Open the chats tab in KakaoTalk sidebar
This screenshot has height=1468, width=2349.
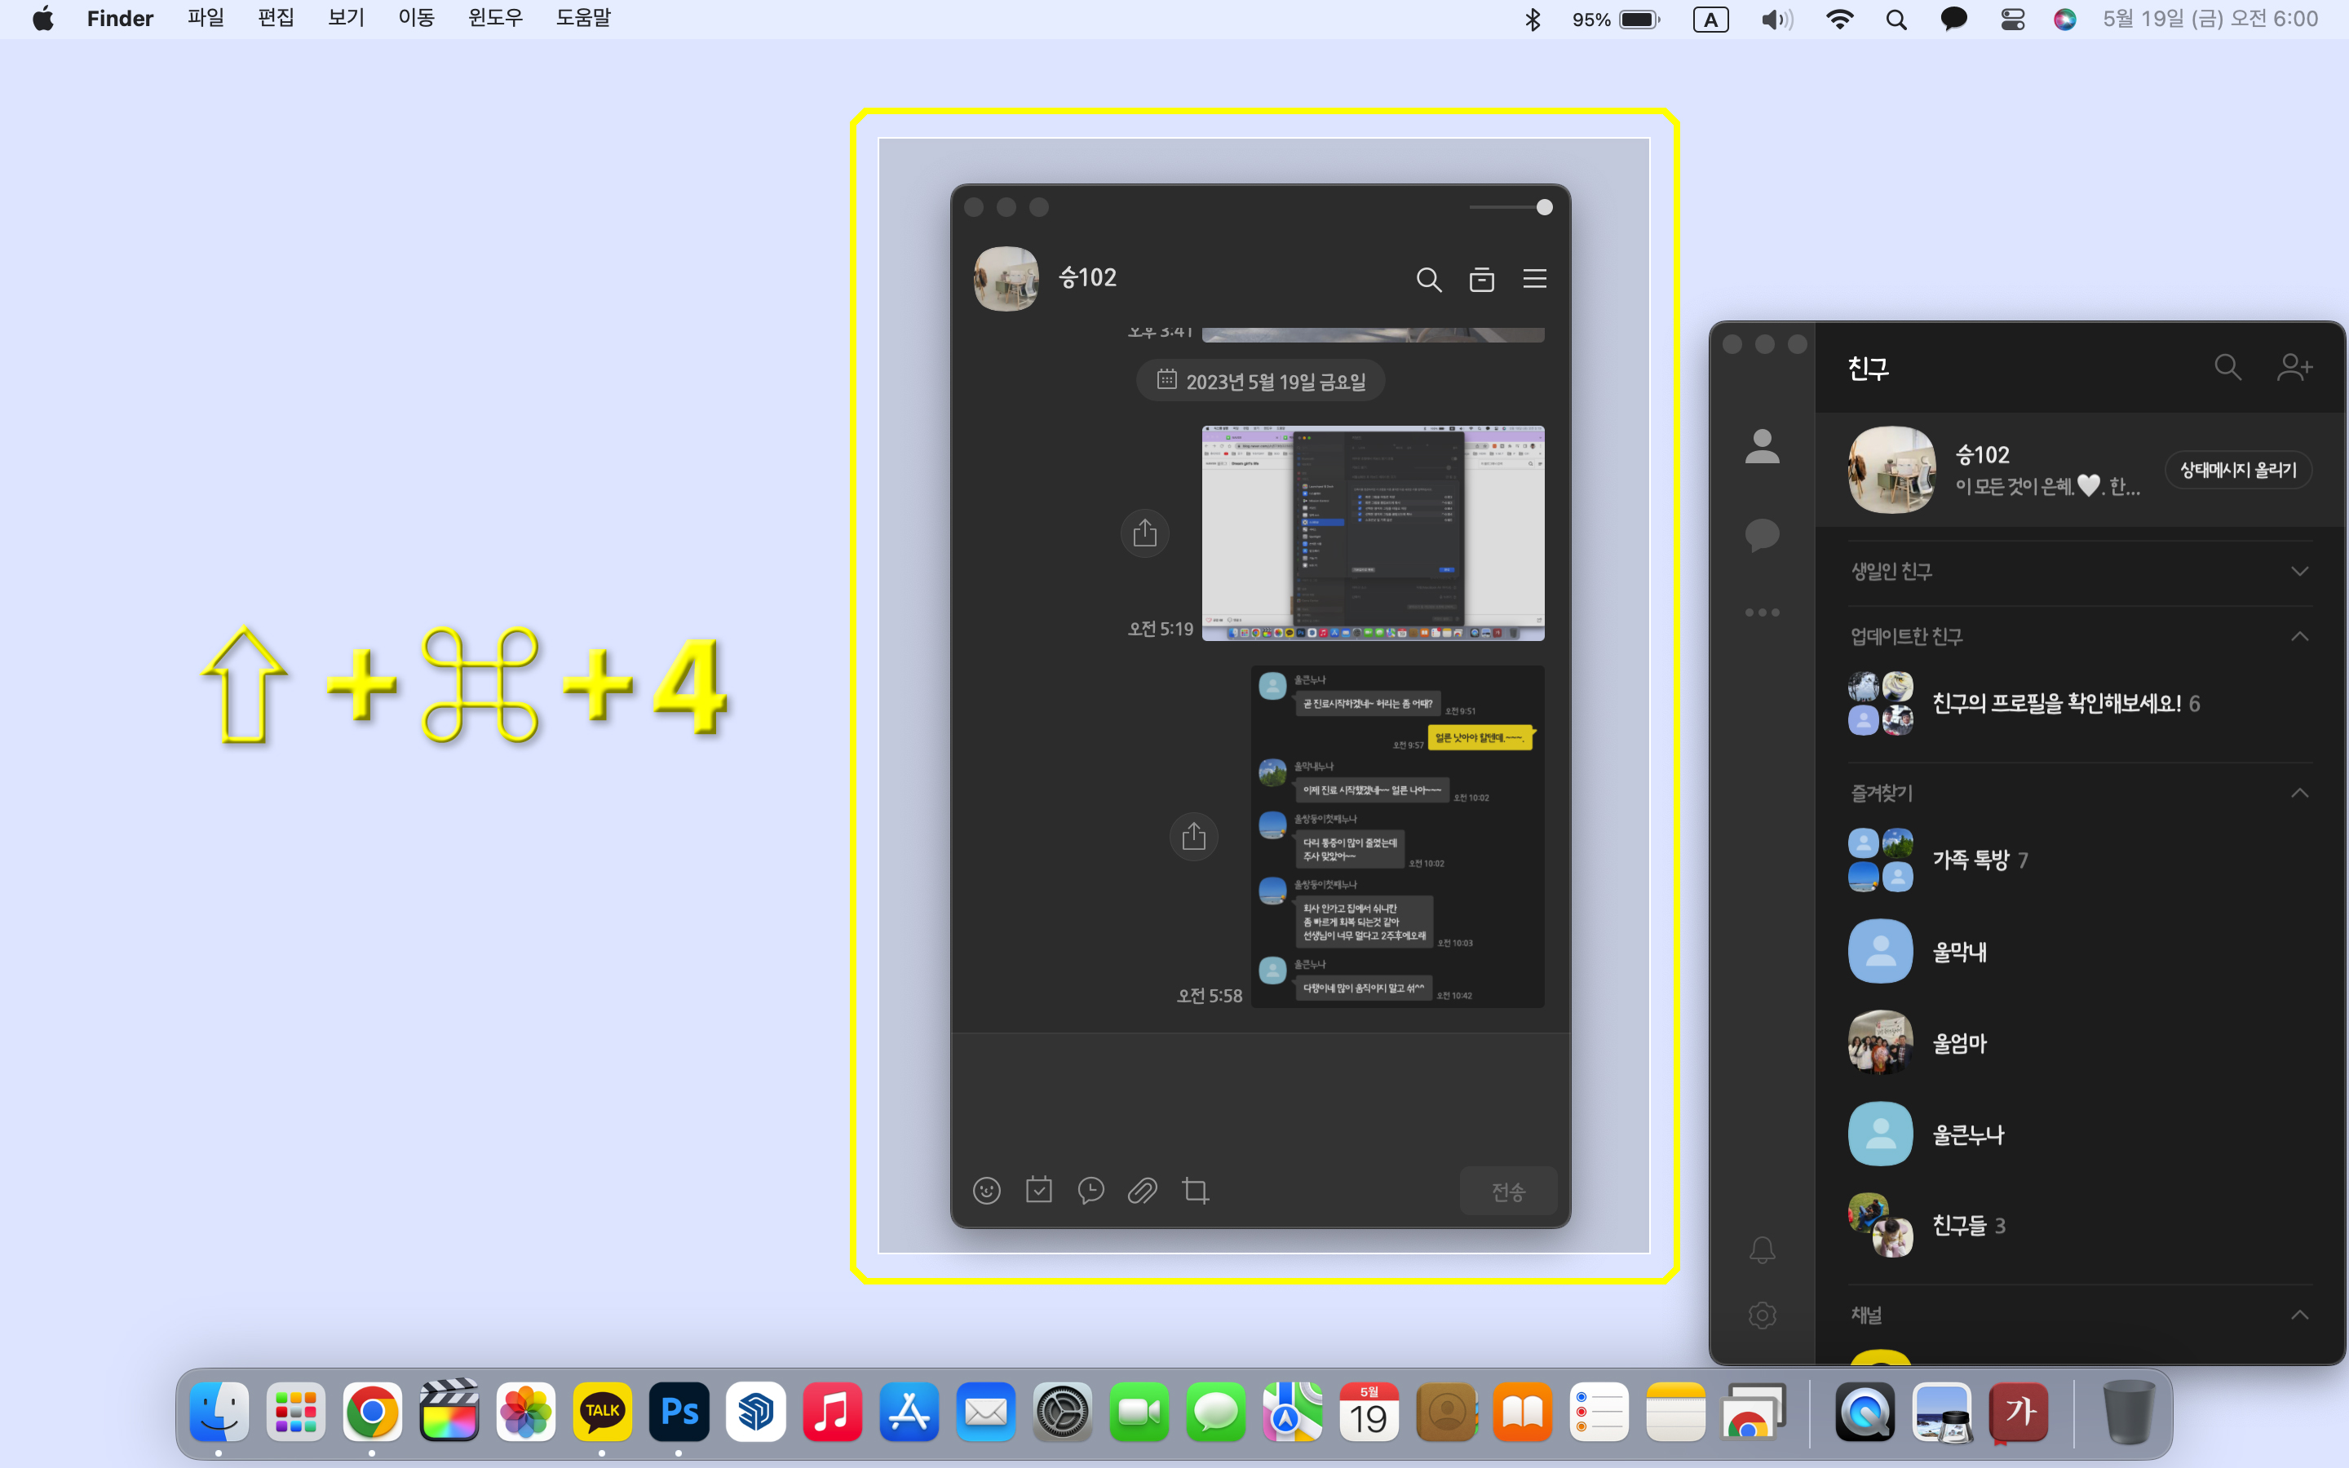pyautogui.click(x=1762, y=534)
